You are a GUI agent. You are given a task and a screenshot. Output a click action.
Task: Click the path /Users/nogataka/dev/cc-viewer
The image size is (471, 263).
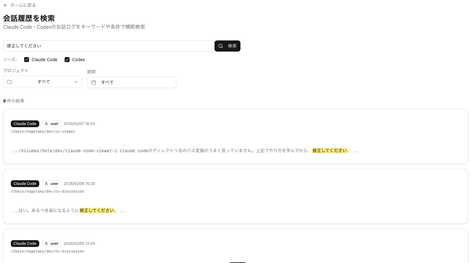coord(43,131)
